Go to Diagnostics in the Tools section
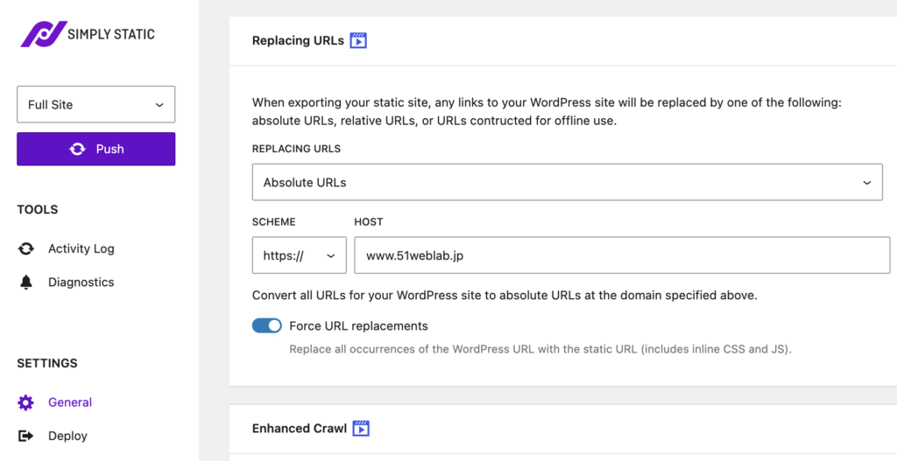 pos(81,283)
